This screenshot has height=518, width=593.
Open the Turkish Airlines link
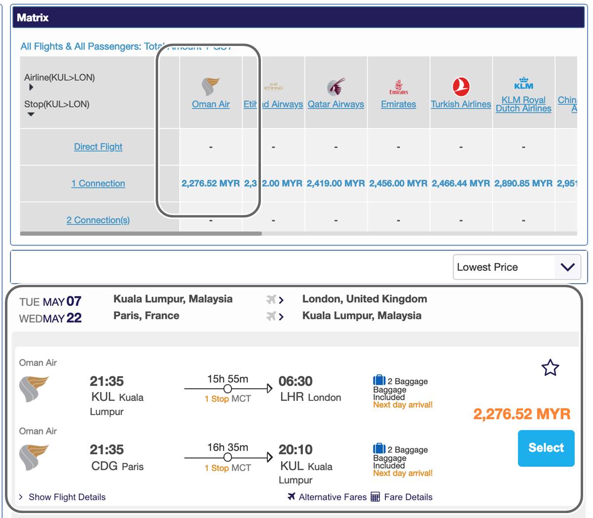pos(461,104)
